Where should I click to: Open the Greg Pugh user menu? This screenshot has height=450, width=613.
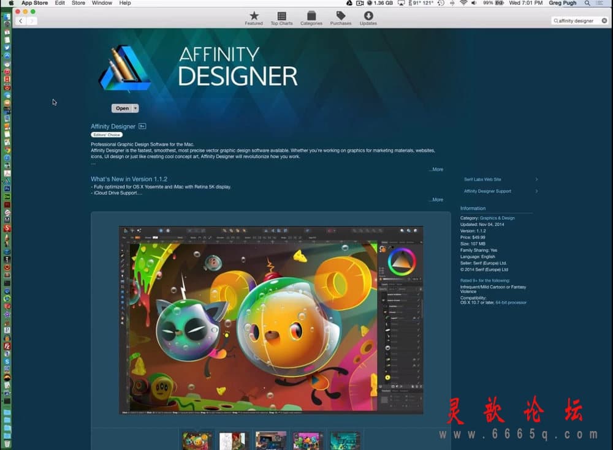(563, 2)
